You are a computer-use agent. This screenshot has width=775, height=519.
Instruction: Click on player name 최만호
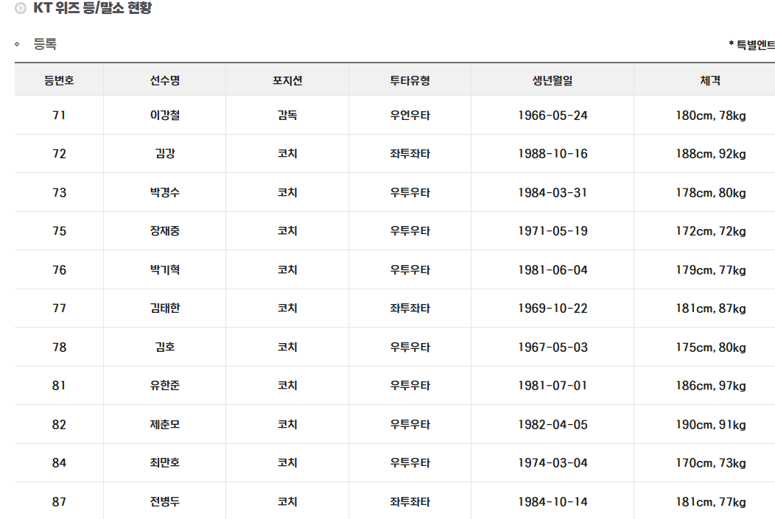pos(164,463)
